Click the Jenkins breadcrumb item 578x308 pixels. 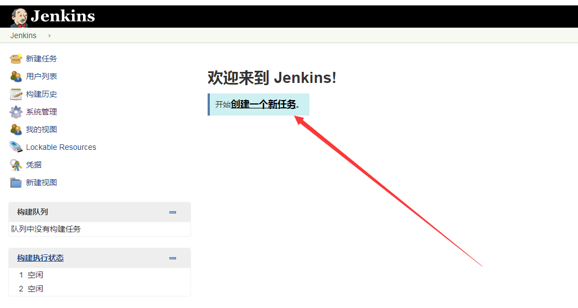coord(23,36)
